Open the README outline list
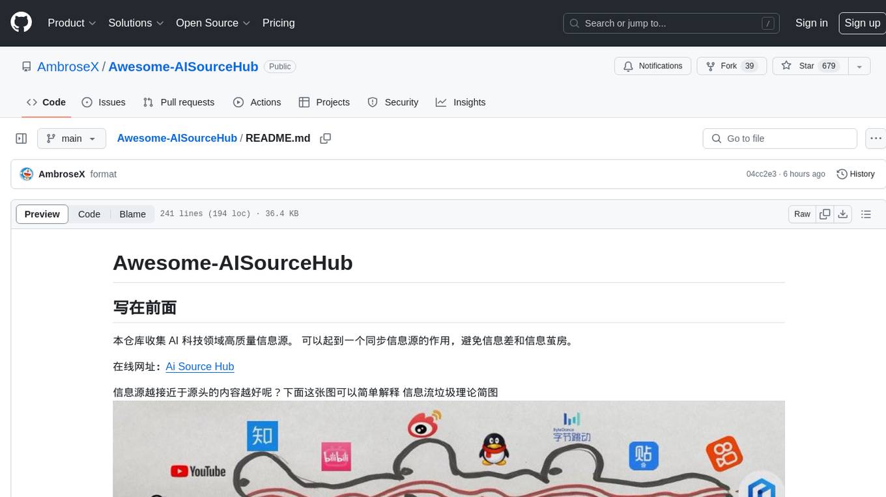Screen dimensions: 886x497 [866, 214]
